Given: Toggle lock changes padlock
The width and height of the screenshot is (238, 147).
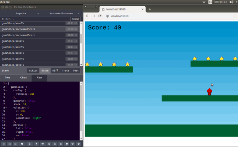Looking at the screenshot, I should pos(30,144).
